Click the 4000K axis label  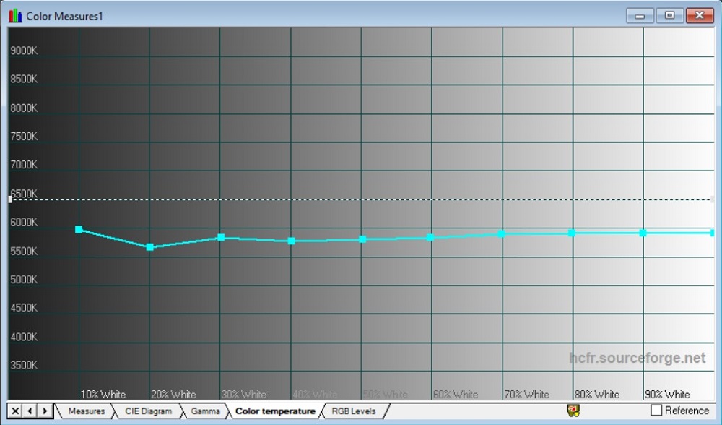tap(24, 337)
